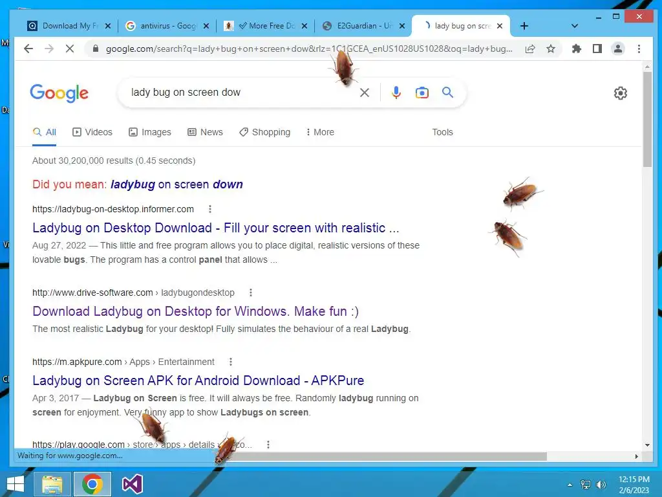Click the forward navigation arrow
662x497 pixels.
click(49, 49)
